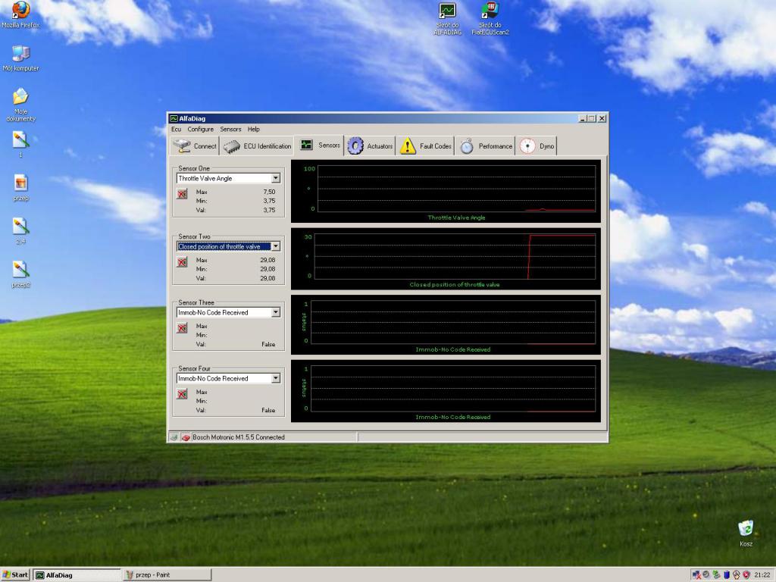Open the Ecu menu

[176, 129]
